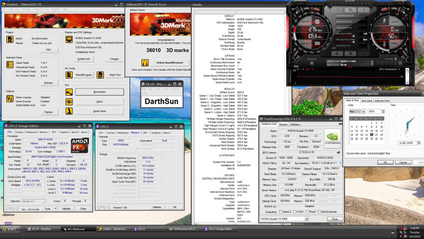Click the Afterburner graph vertical scrollbar
Image resolution: width=424 pixels, height=239 pixels.
407,76
